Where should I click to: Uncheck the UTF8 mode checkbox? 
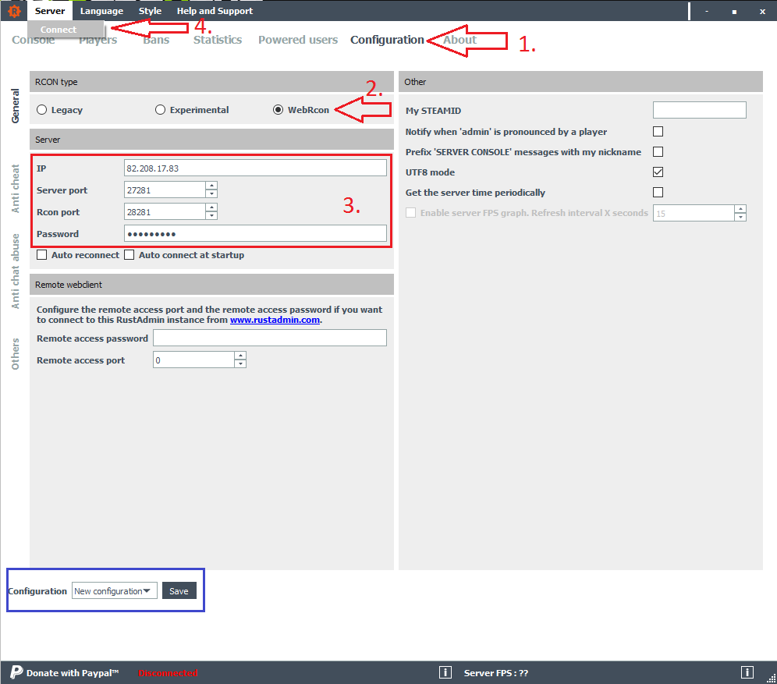coord(658,172)
